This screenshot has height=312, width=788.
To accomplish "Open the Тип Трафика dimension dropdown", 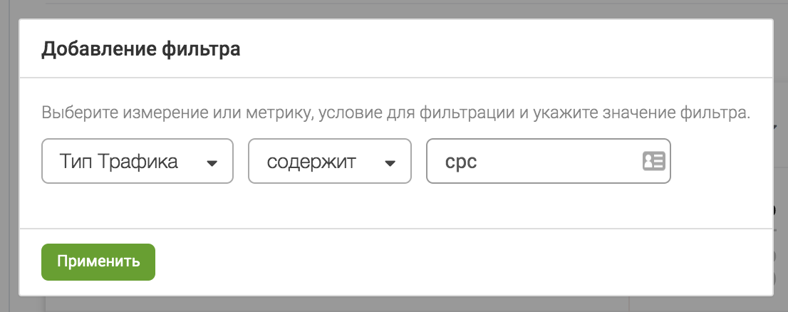I will tap(138, 161).
